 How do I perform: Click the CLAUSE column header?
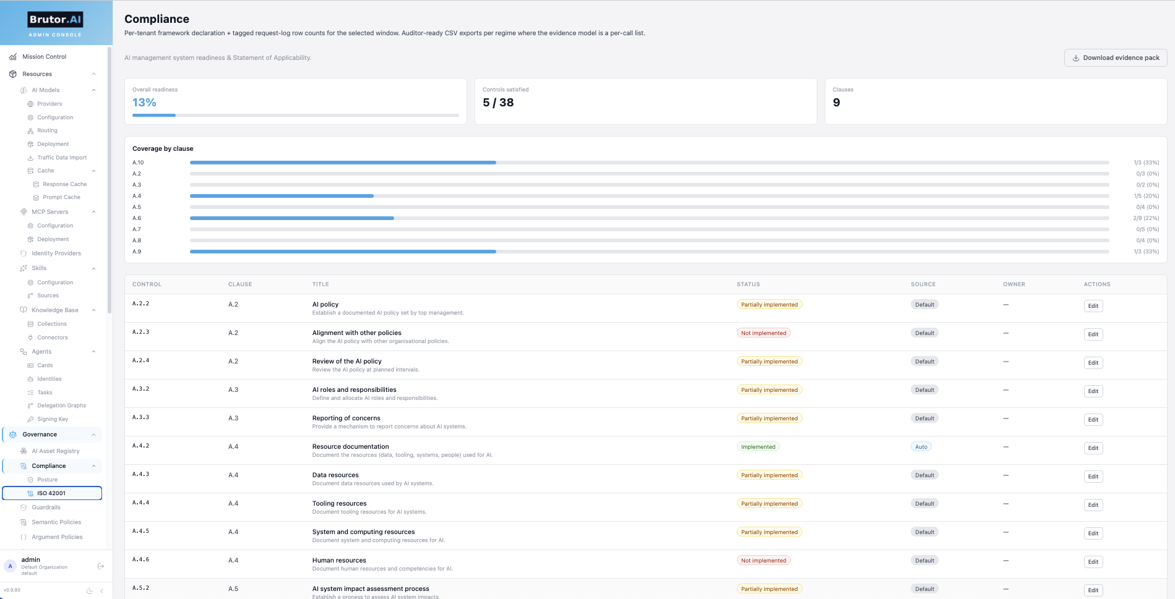click(x=240, y=284)
